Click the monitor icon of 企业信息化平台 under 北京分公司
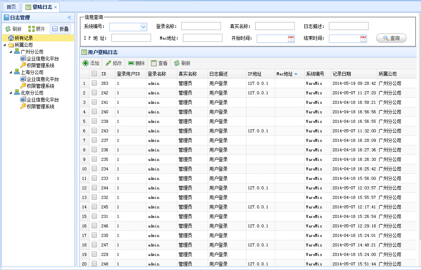 (23, 100)
